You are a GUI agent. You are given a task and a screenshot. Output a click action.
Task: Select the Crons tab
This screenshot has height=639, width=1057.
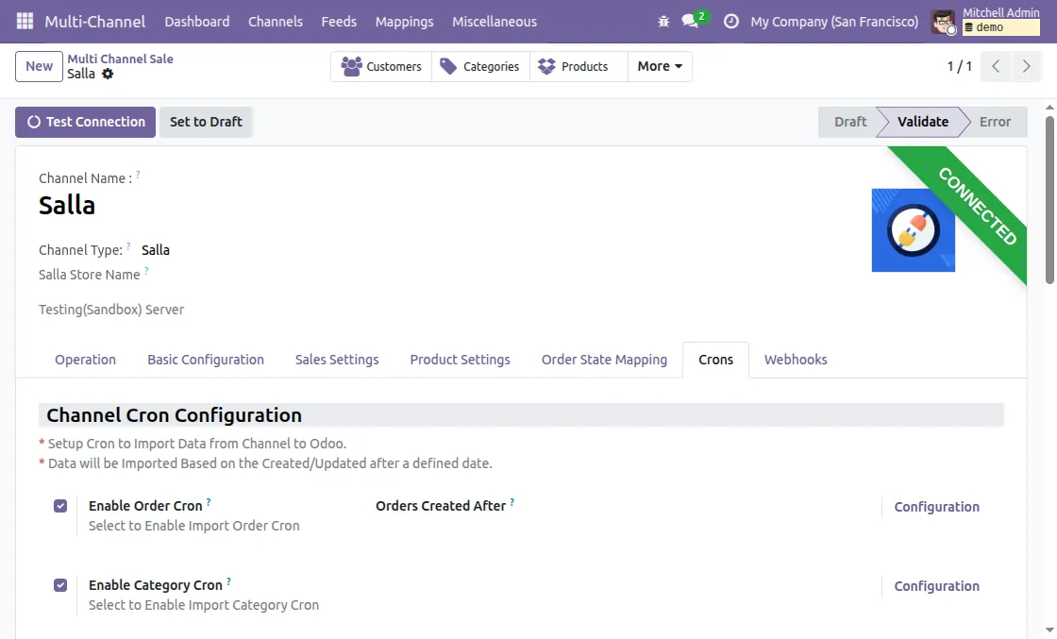716,360
